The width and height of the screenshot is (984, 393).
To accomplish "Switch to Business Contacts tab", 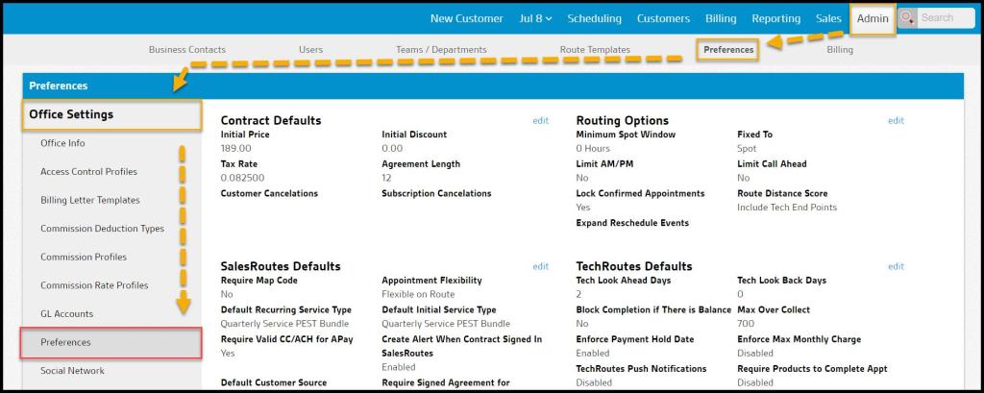I will tap(187, 49).
